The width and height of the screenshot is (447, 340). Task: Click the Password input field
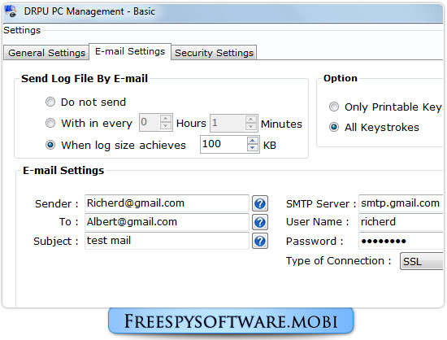(x=401, y=241)
